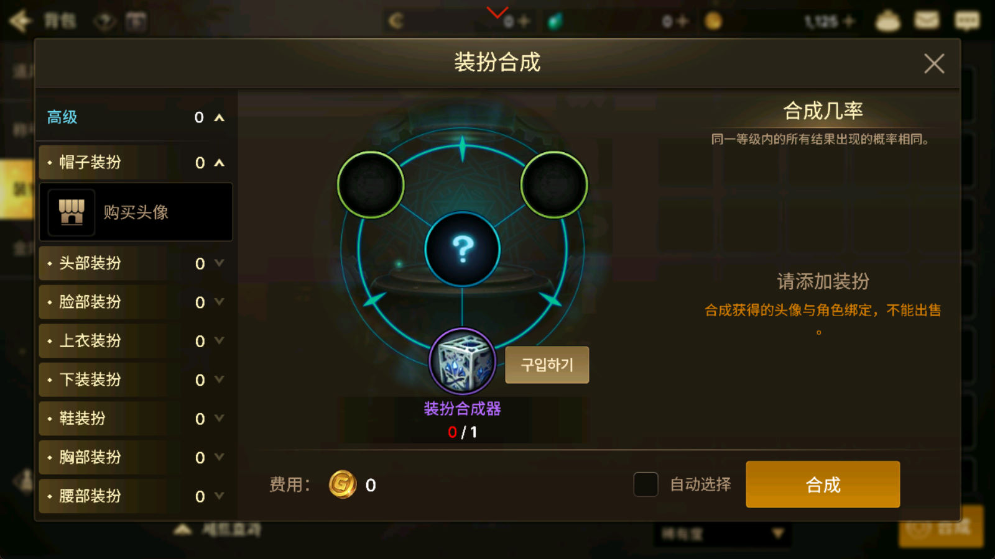The width and height of the screenshot is (995, 559).
Task: Select the left empty costume slot
Action: [371, 184]
